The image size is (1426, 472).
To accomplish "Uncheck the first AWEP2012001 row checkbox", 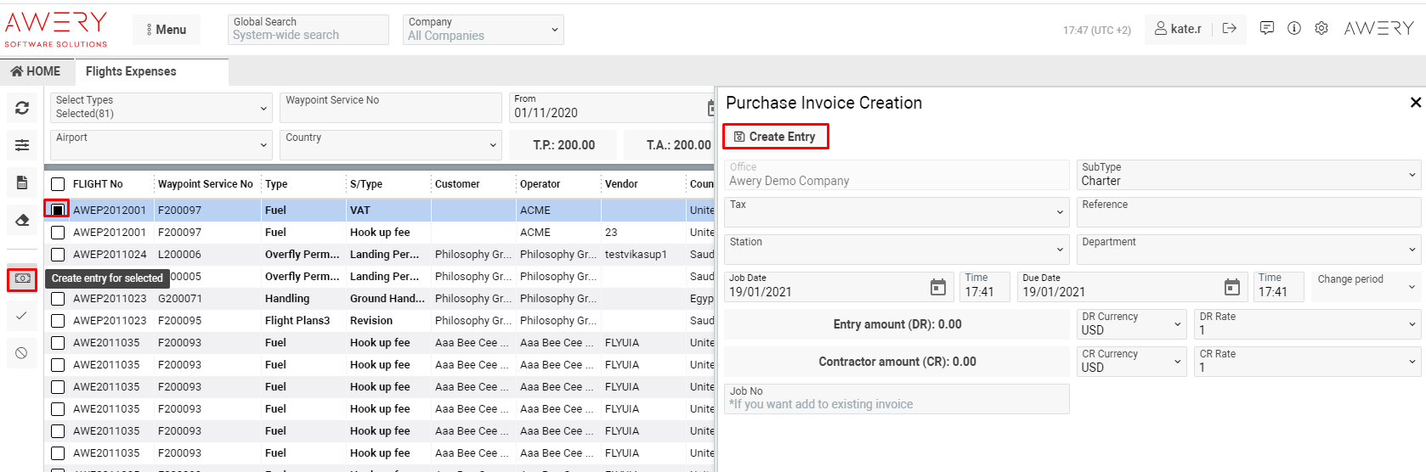I will pos(58,210).
